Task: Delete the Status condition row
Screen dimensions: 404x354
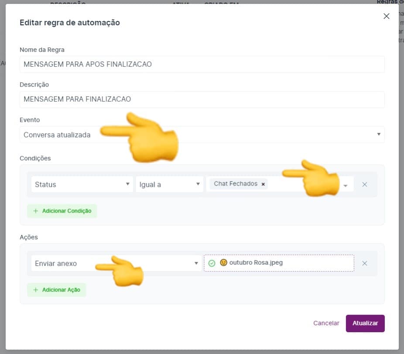Action: click(x=365, y=184)
